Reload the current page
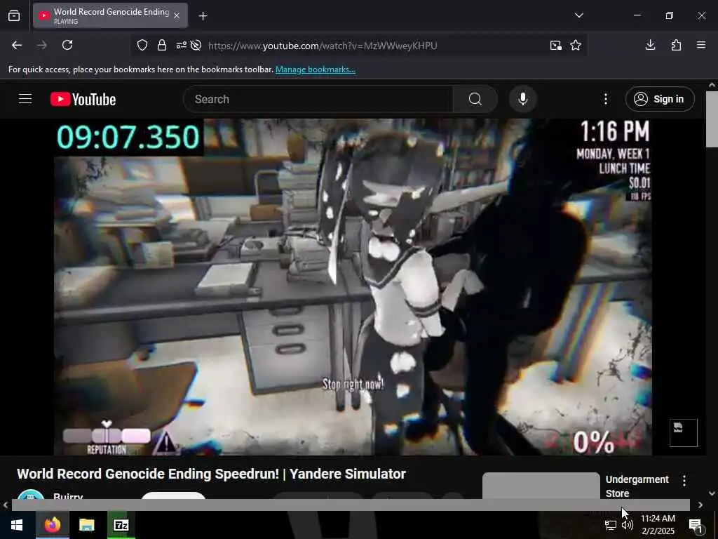This screenshot has height=539, width=718. pos(67,45)
